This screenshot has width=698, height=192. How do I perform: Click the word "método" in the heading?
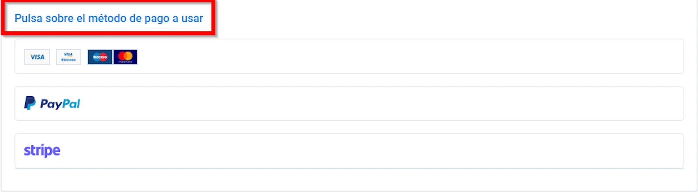tap(107, 18)
